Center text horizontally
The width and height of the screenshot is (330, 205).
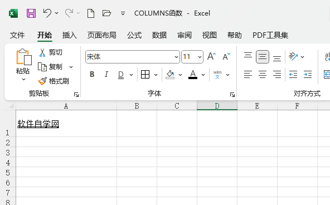click(x=263, y=75)
